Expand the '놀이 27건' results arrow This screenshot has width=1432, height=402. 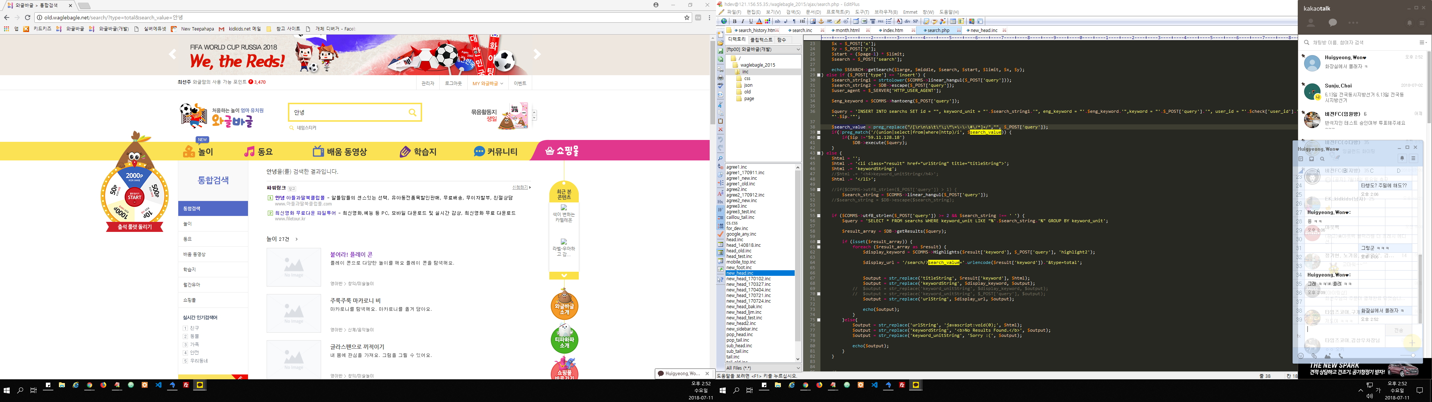pos(297,239)
